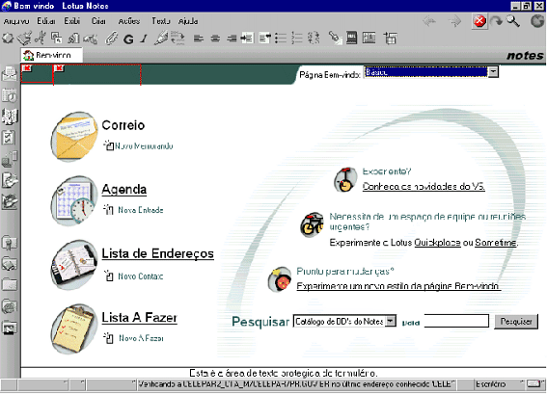Open the Agenda link

click(123, 190)
